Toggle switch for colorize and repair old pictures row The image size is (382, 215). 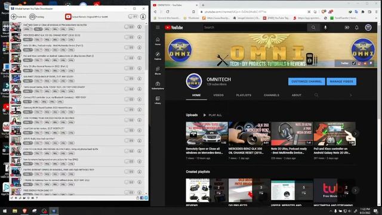(129, 151)
